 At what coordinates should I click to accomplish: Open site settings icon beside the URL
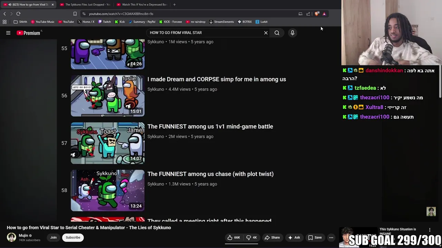coord(84,14)
